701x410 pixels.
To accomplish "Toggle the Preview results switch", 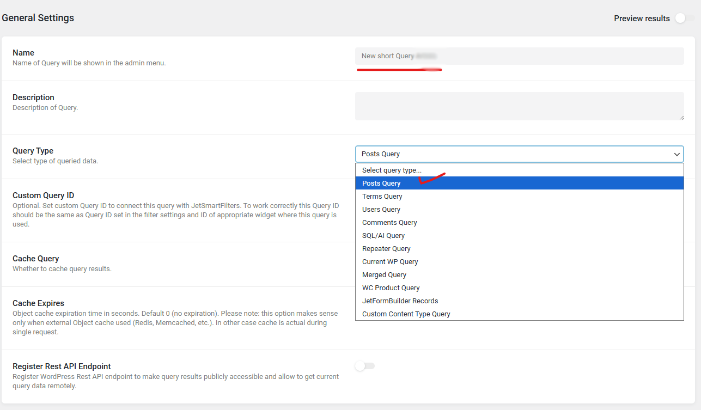I will click(684, 18).
